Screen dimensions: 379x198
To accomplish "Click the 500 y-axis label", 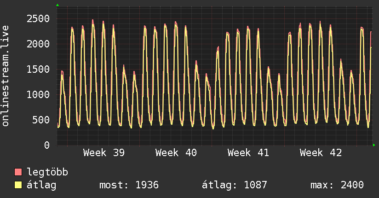I will [41, 120].
